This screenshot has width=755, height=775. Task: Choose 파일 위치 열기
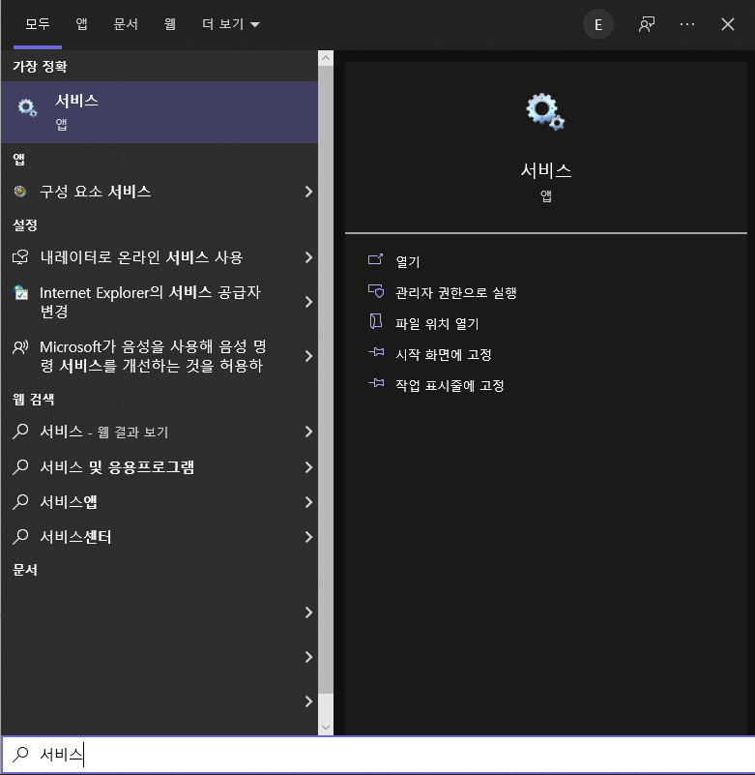[x=437, y=324]
